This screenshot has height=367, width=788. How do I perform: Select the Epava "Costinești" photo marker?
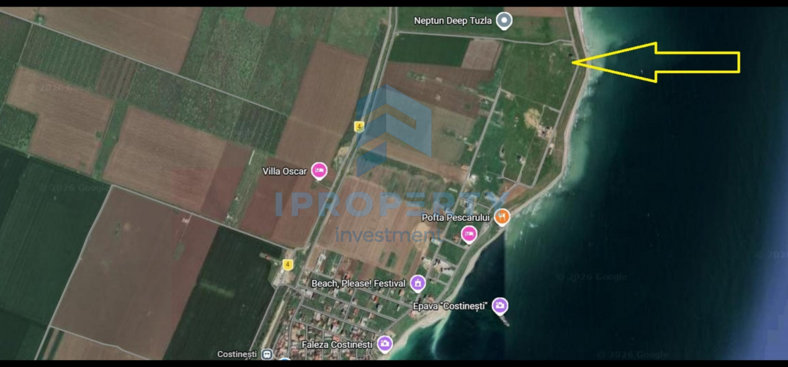tap(500, 304)
